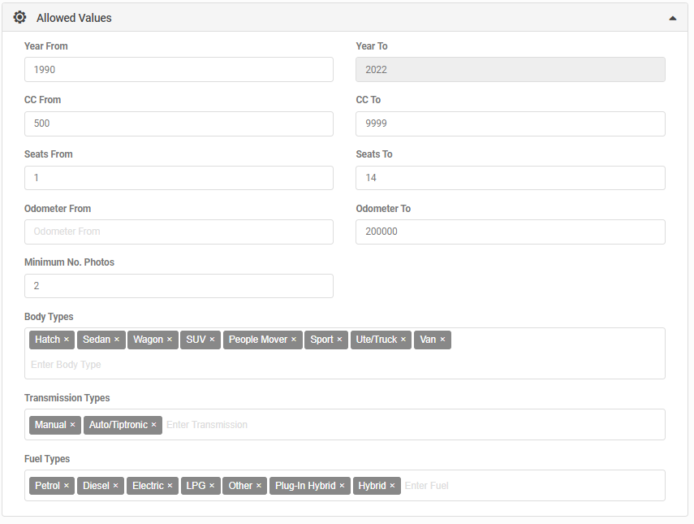Image resolution: width=694 pixels, height=524 pixels.
Task: Remove the Ute/Truck body type tag
Action: pyautogui.click(x=403, y=340)
